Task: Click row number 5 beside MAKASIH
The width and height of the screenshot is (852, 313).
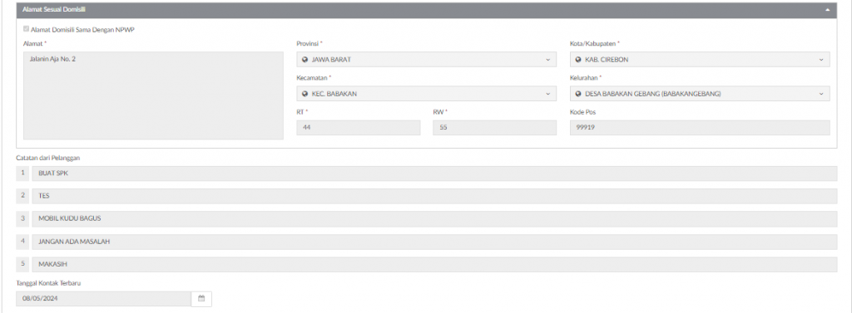Action: click(x=22, y=264)
